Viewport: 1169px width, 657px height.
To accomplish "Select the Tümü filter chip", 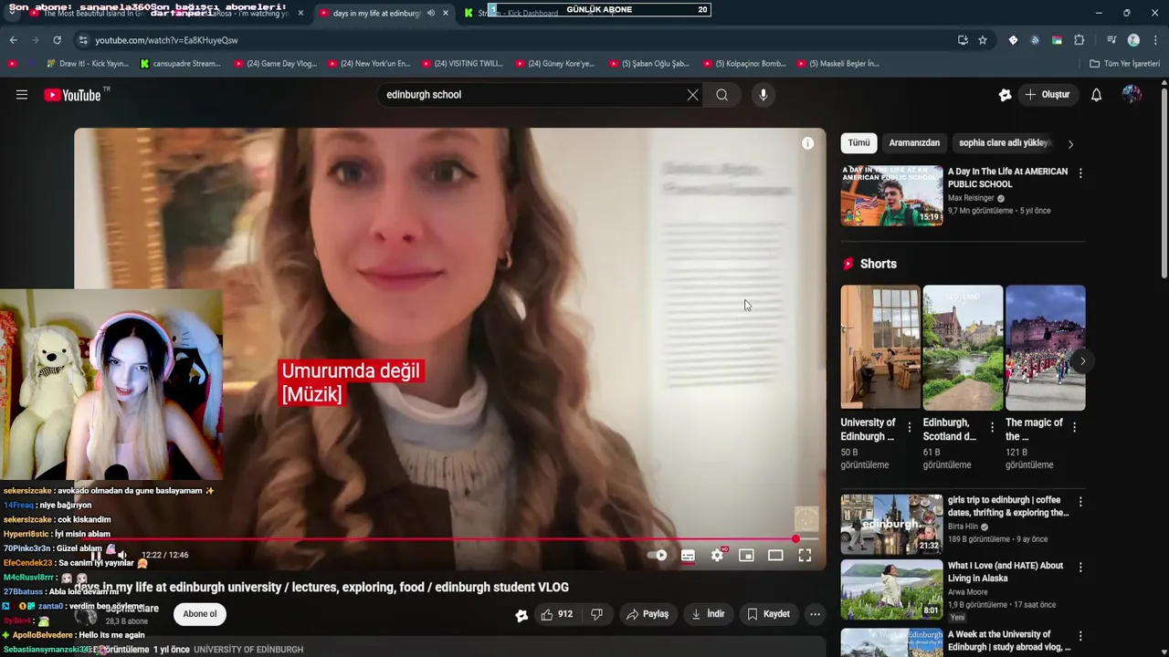I will tap(858, 143).
